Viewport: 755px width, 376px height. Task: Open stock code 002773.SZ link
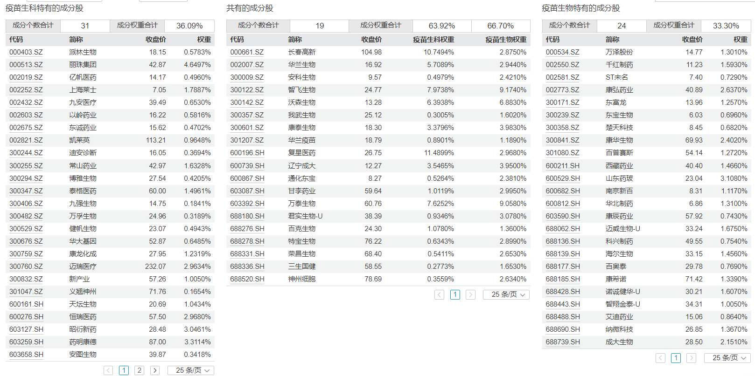(563, 90)
